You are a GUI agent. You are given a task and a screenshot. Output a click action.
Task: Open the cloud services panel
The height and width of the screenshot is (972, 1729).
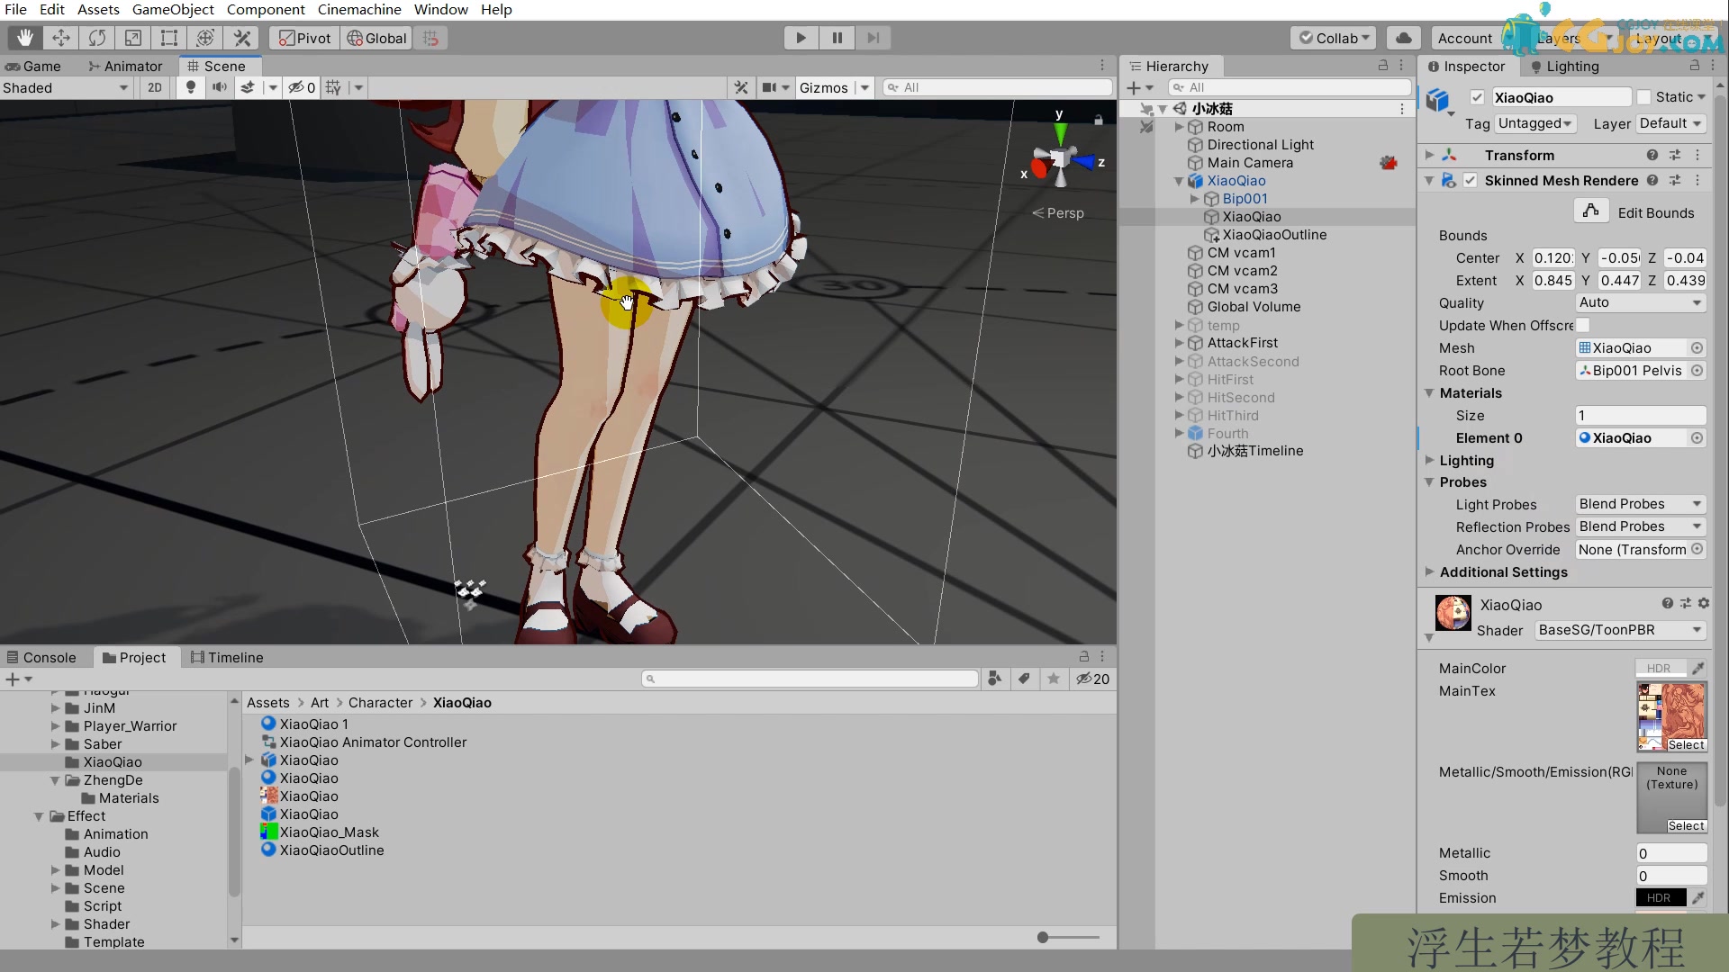tap(1402, 38)
